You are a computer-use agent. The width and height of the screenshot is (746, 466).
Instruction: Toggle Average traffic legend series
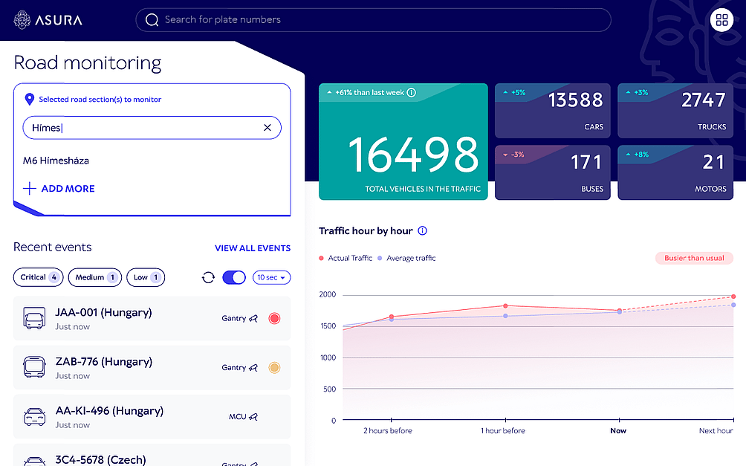(407, 258)
